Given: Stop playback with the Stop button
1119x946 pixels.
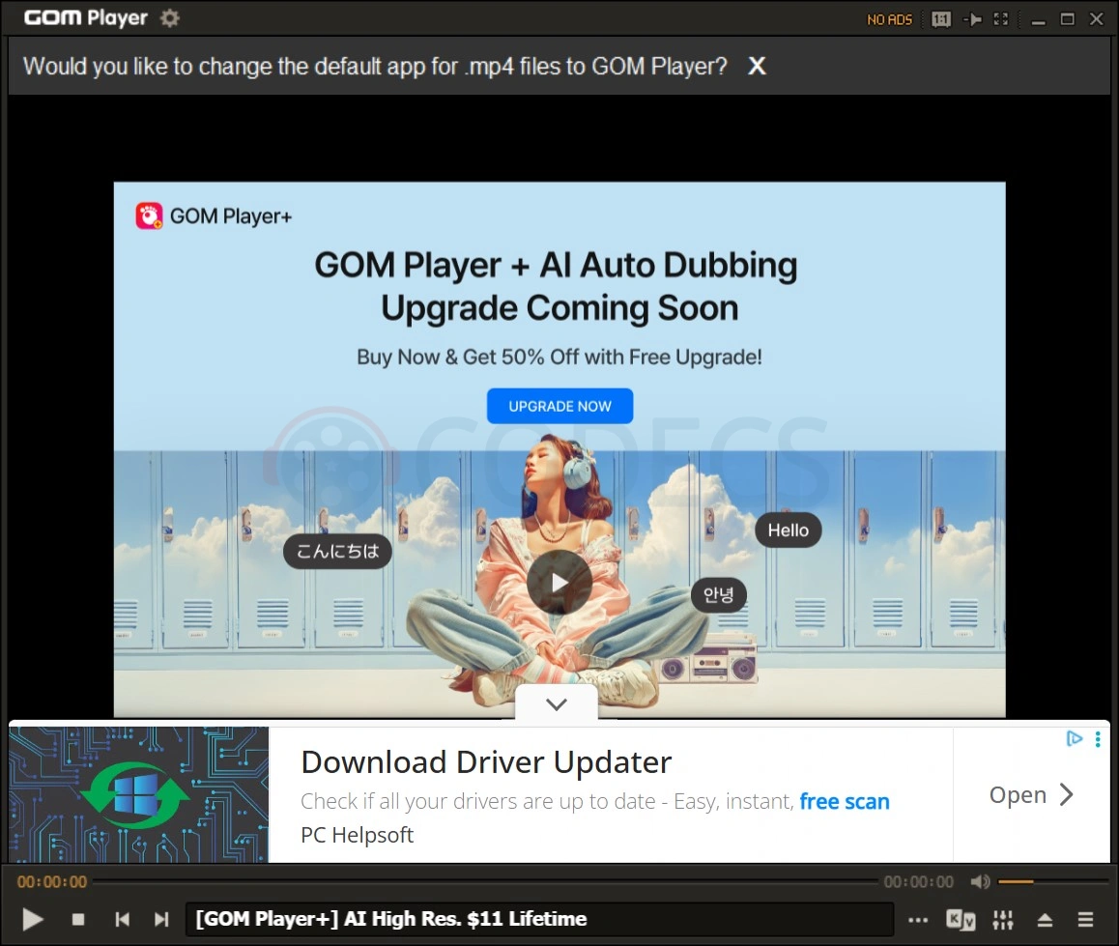Looking at the screenshot, I should coord(78,920).
